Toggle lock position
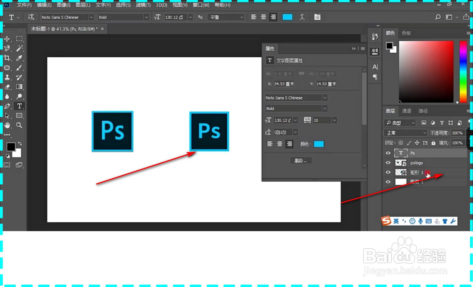 tap(417, 143)
